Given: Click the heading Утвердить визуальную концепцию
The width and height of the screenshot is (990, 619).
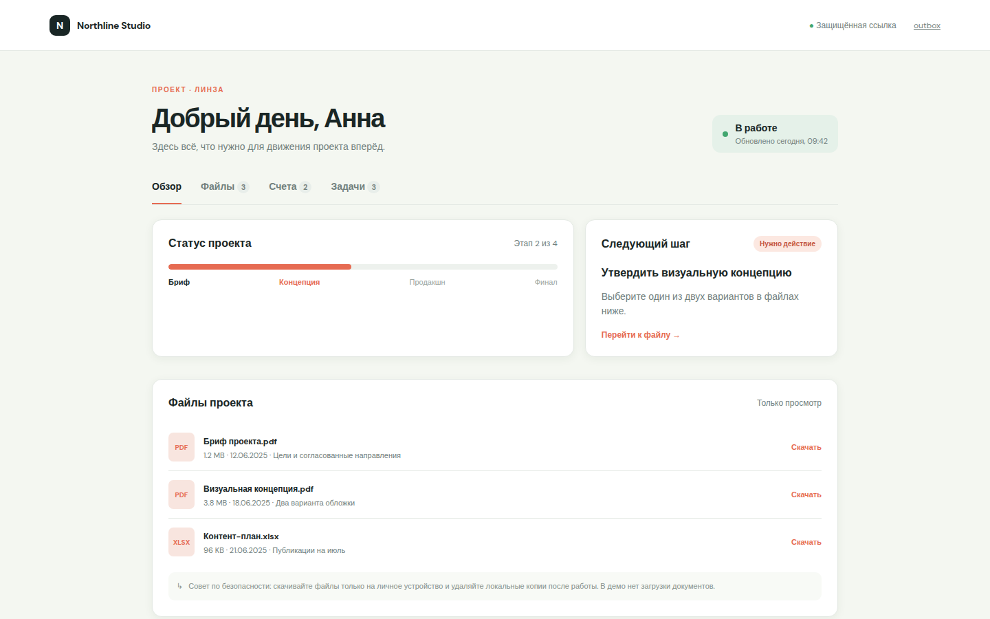Looking at the screenshot, I should click(x=696, y=273).
